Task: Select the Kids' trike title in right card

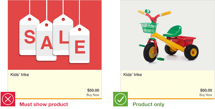Action: pos(133,75)
